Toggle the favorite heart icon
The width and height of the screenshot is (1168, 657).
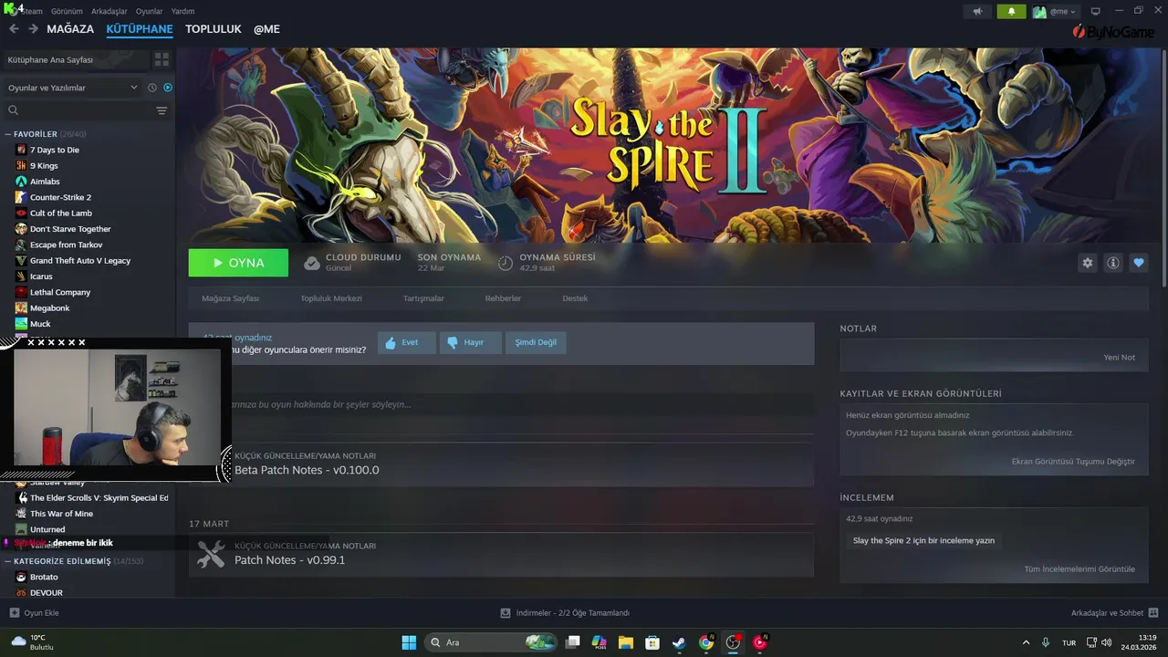1138,263
